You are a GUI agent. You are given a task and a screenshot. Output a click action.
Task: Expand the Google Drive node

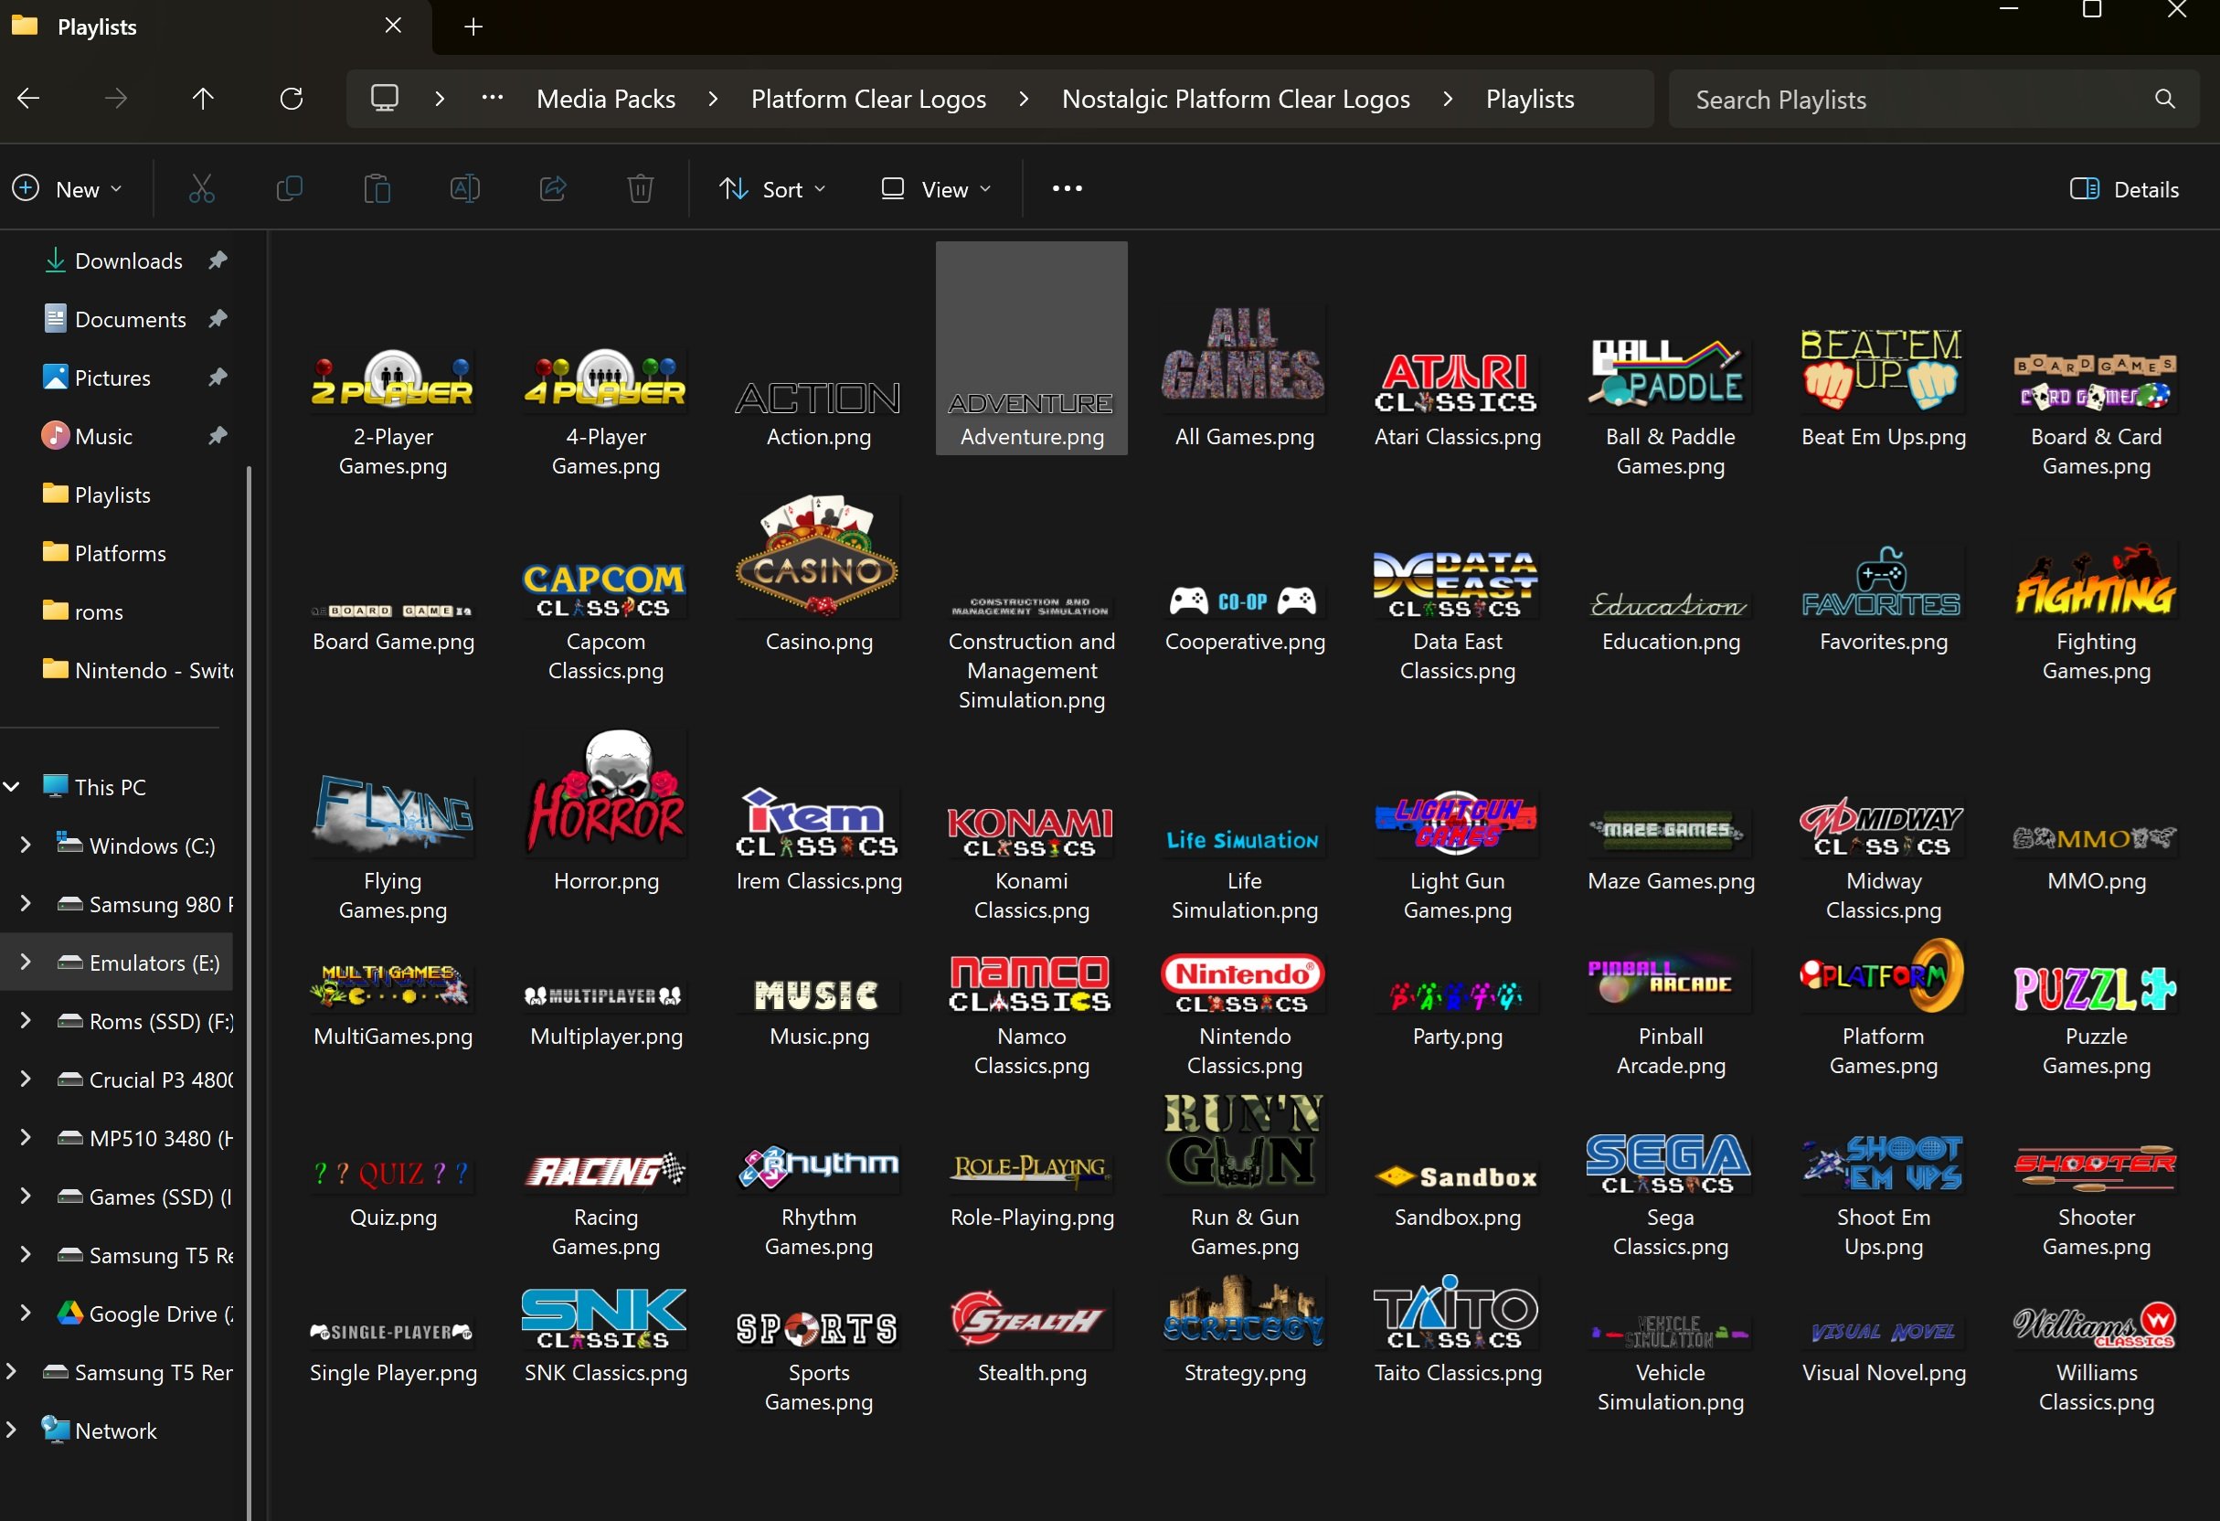coord(26,1314)
